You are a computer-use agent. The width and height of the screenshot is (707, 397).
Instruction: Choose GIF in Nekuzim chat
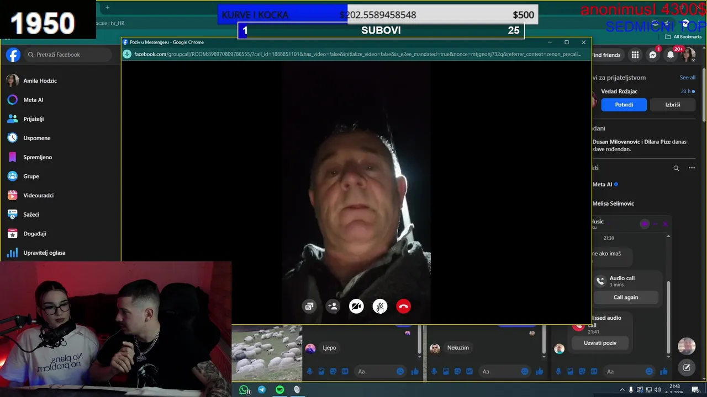click(x=469, y=372)
